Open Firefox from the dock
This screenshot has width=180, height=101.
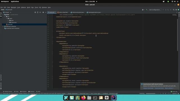[x=83, y=98]
